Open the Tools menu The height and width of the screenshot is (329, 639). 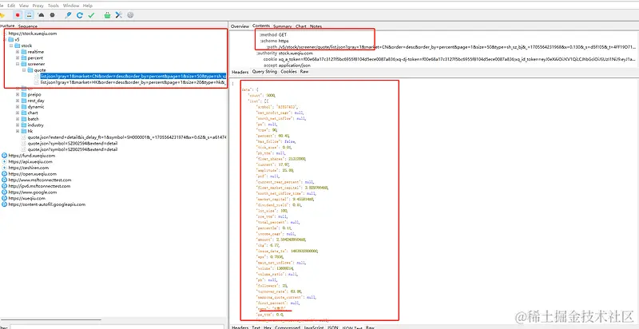pyautogui.click(x=54, y=6)
